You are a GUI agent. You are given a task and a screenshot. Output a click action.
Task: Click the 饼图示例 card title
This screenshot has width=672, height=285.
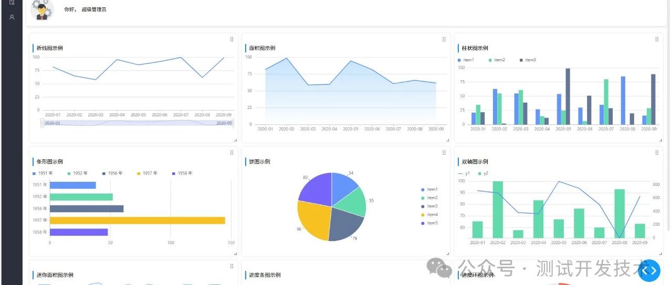(259, 162)
